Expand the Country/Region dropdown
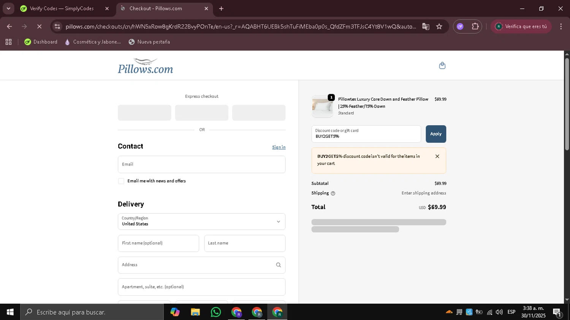 click(201, 221)
